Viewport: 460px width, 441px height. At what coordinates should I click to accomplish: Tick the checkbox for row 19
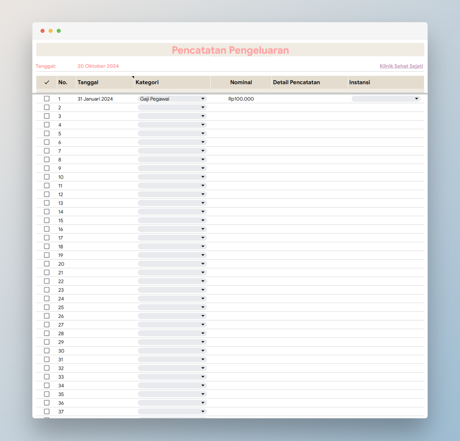[47, 255]
